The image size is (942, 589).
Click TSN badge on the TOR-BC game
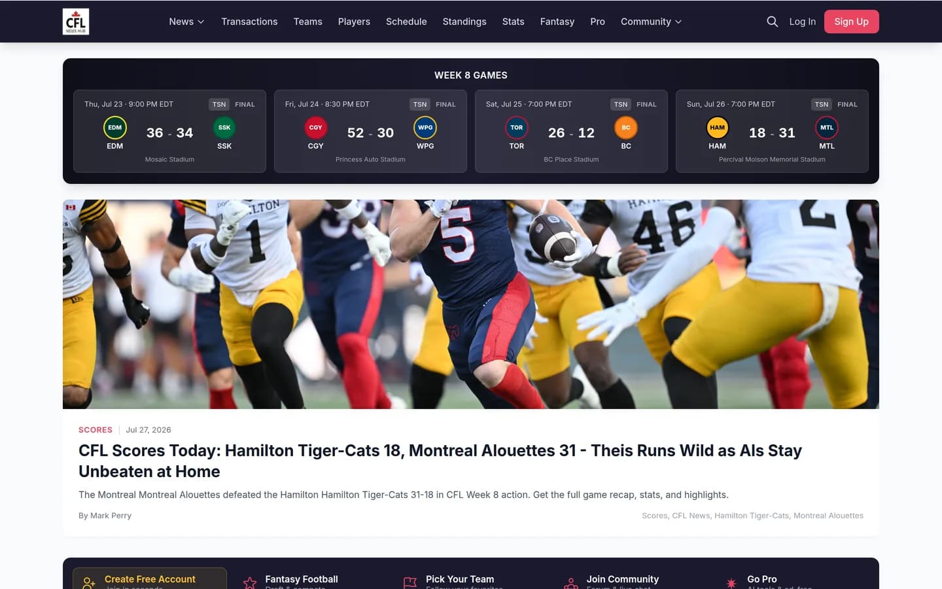coord(621,104)
